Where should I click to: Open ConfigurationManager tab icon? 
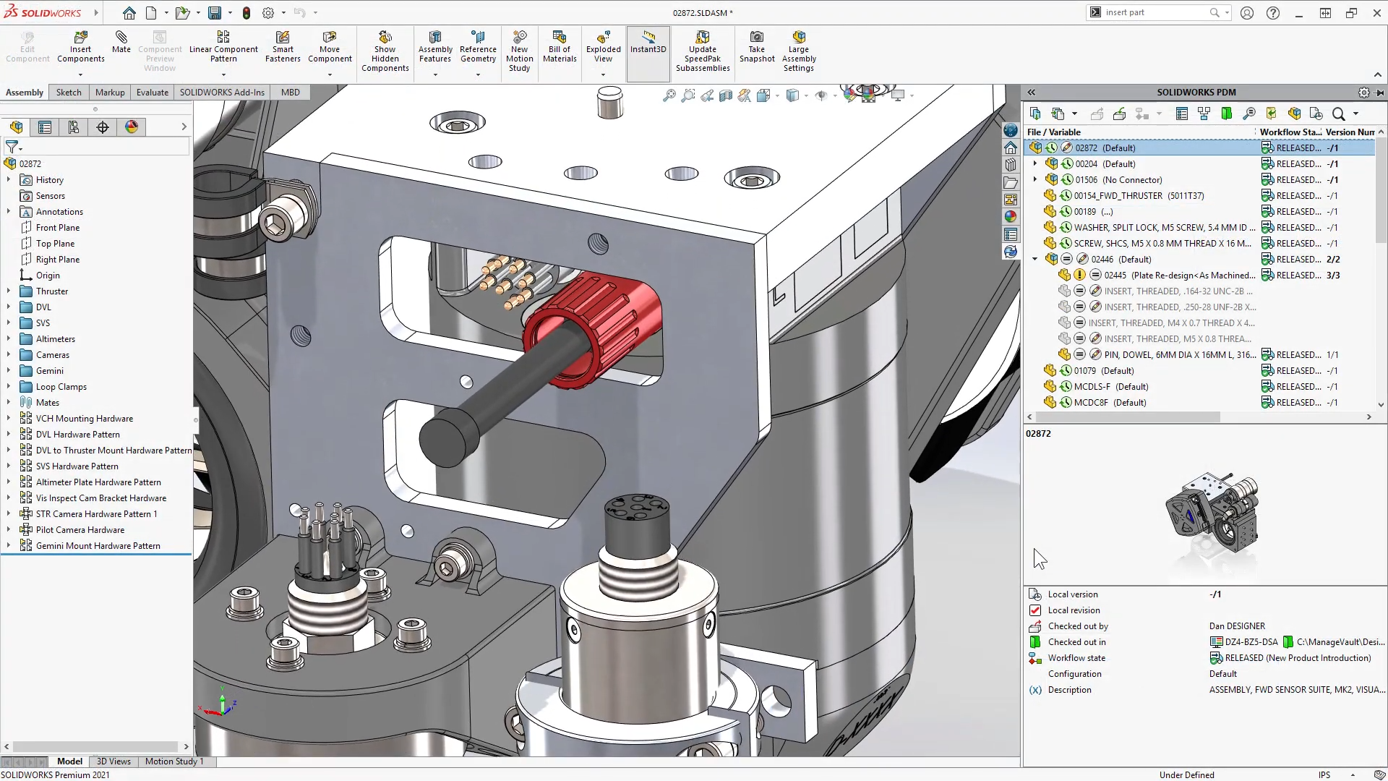(74, 127)
